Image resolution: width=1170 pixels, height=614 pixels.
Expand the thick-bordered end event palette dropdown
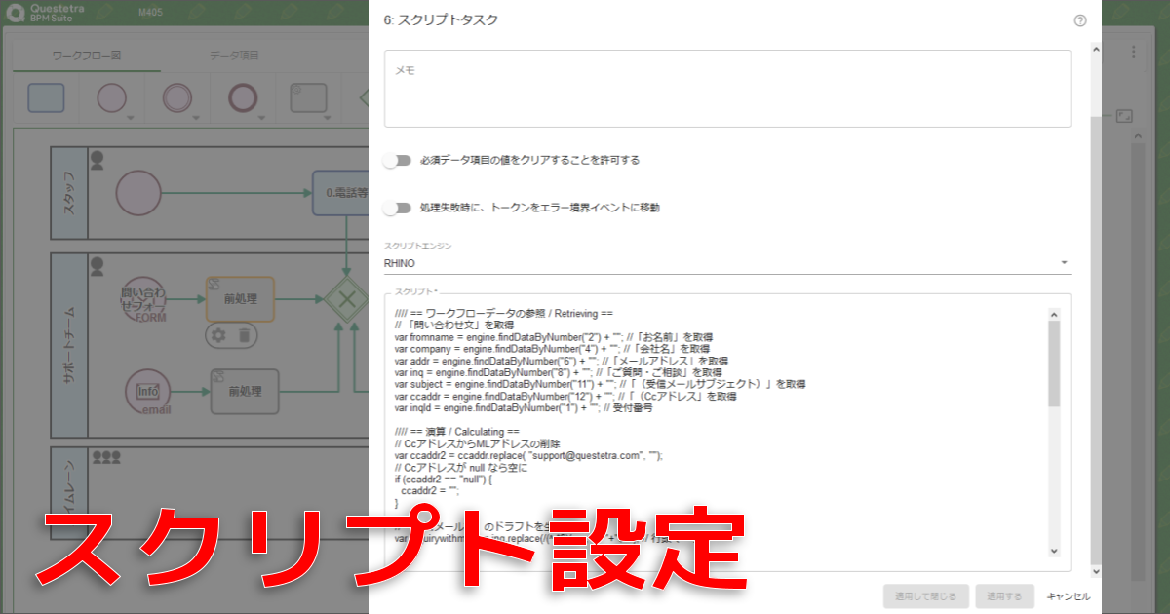click(x=261, y=118)
